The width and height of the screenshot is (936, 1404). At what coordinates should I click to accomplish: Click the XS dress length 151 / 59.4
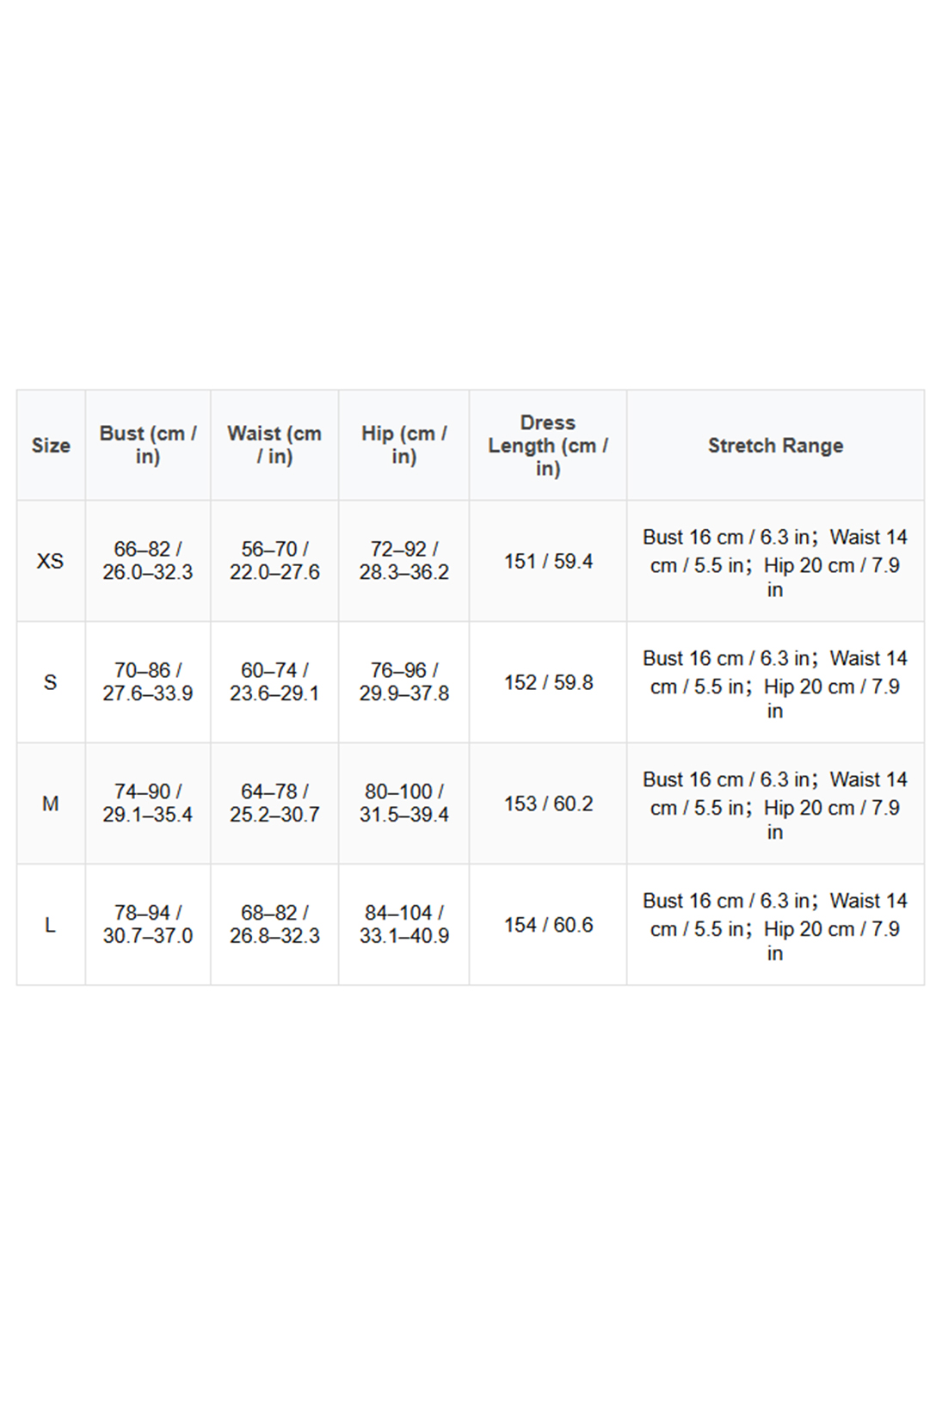click(x=548, y=561)
